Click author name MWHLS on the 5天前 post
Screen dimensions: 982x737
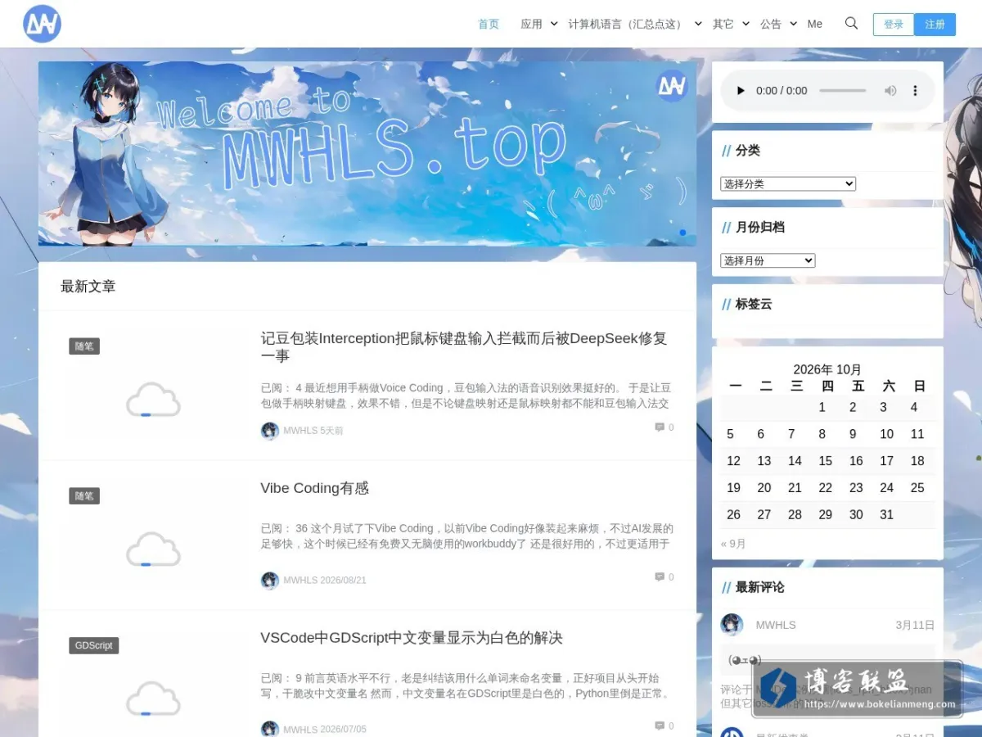[300, 431]
